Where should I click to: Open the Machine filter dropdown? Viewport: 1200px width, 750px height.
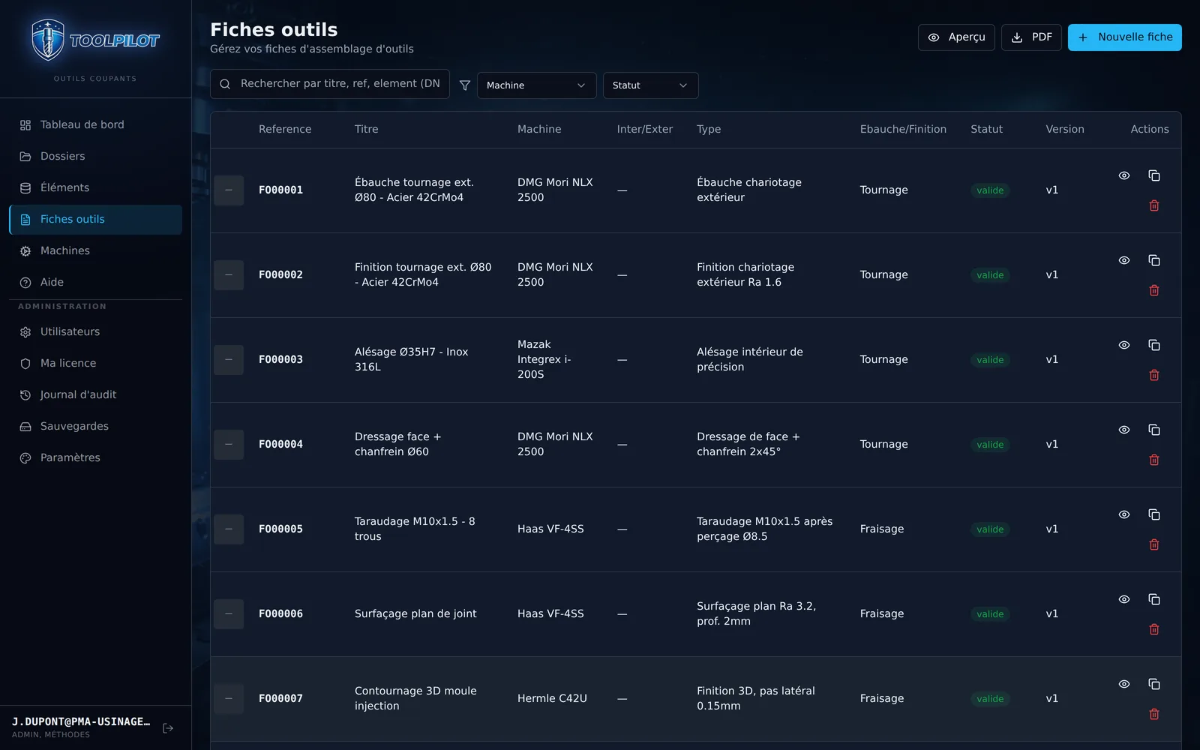tap(537, 85)
